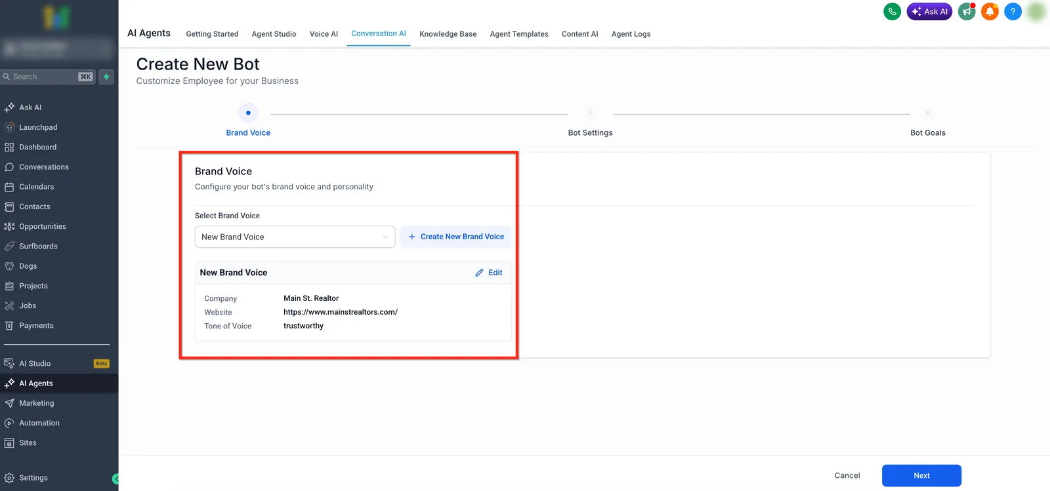Viewport: 1050px width, 491px height.
Task: Expand the Select Brand Voice dropdown
Action: tap(295, 237)
